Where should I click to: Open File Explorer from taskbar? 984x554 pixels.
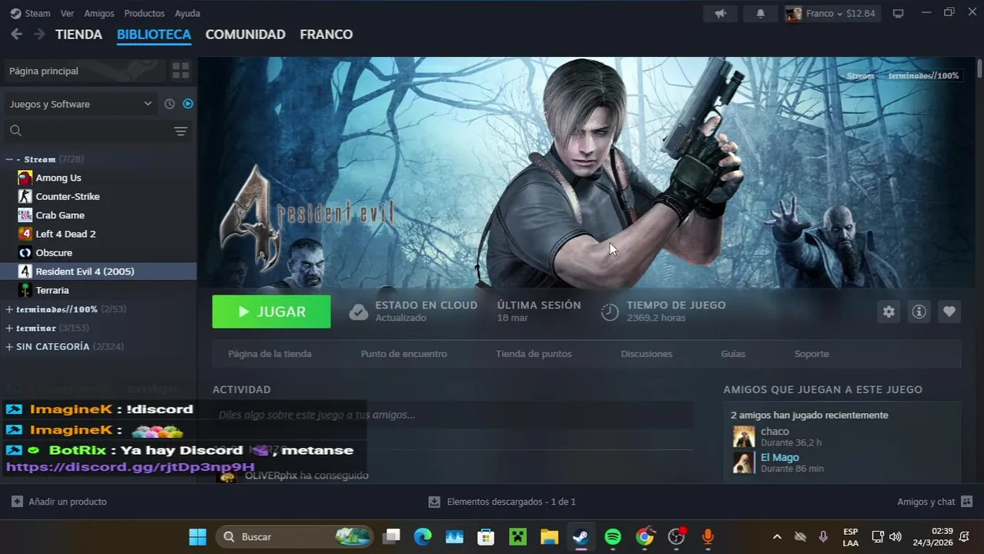(x=549, y=536)
